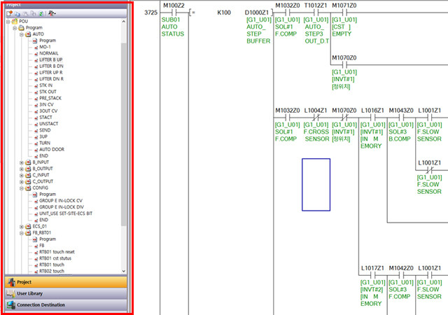
Task: Open the AUTO DOOR program item
Action: coord(51,149)
